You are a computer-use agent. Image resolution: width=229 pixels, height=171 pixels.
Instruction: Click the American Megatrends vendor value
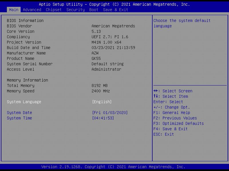[113, 26]
